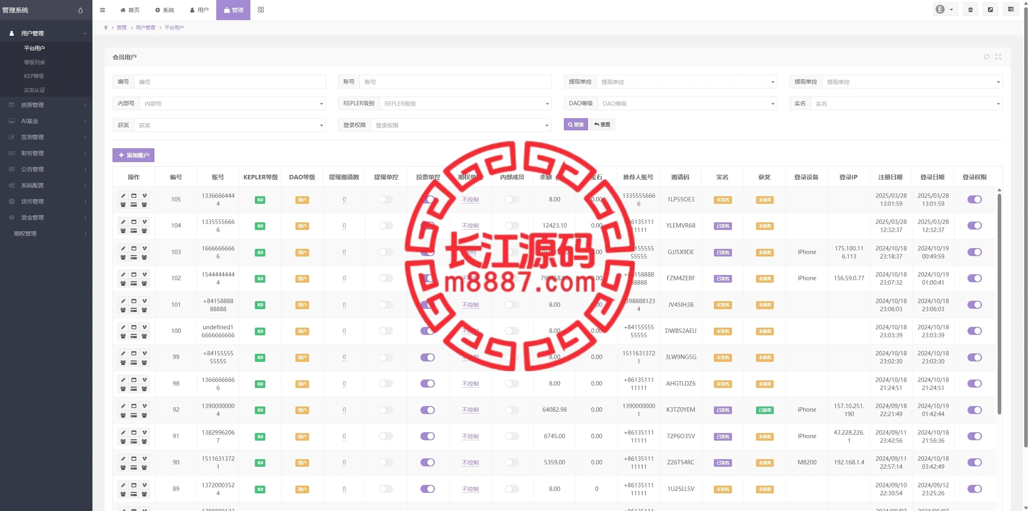Viewport: 1029px width, 511px height.
Task: Select 等级列表 in the sidebar
Action: [x=35, y=62]
